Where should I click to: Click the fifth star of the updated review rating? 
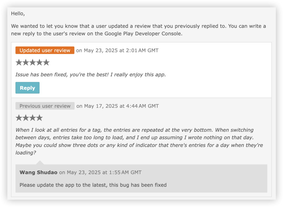pyautogui.click(x=46, y=62)
